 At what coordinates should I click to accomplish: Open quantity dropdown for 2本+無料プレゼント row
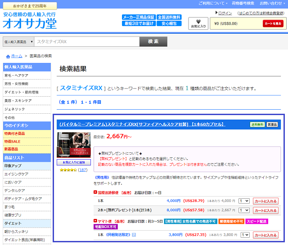(244, 210)
